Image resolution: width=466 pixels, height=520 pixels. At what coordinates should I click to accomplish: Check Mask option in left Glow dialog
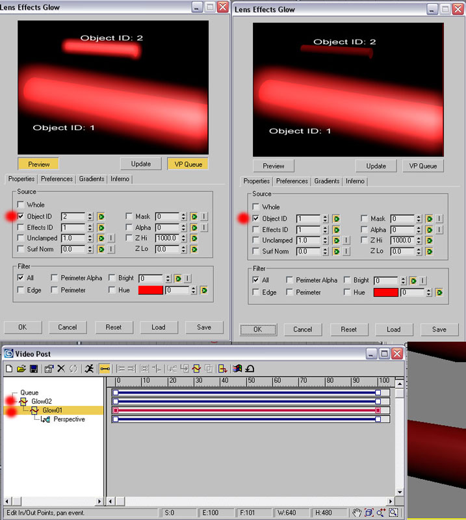129,216
